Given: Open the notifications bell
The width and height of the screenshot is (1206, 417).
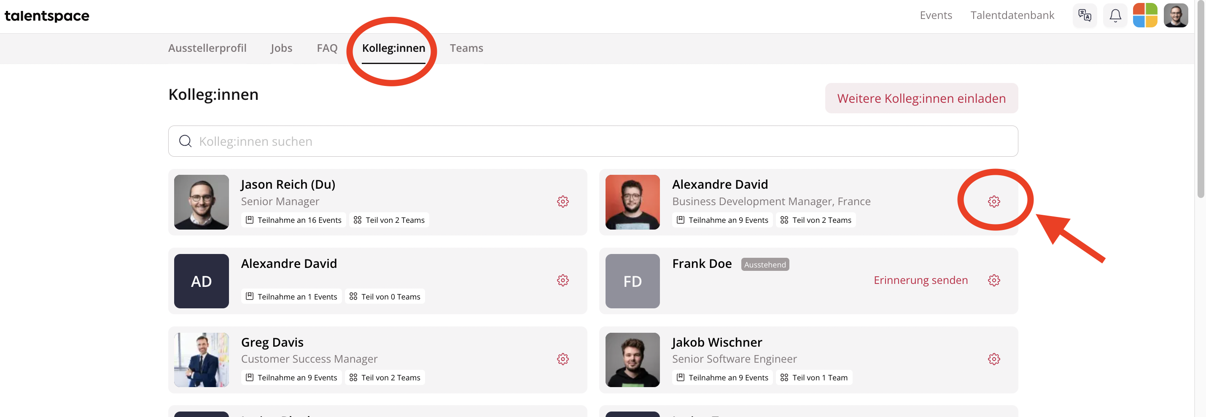Looking at the screenshot, I should [x=1115, y=16].
